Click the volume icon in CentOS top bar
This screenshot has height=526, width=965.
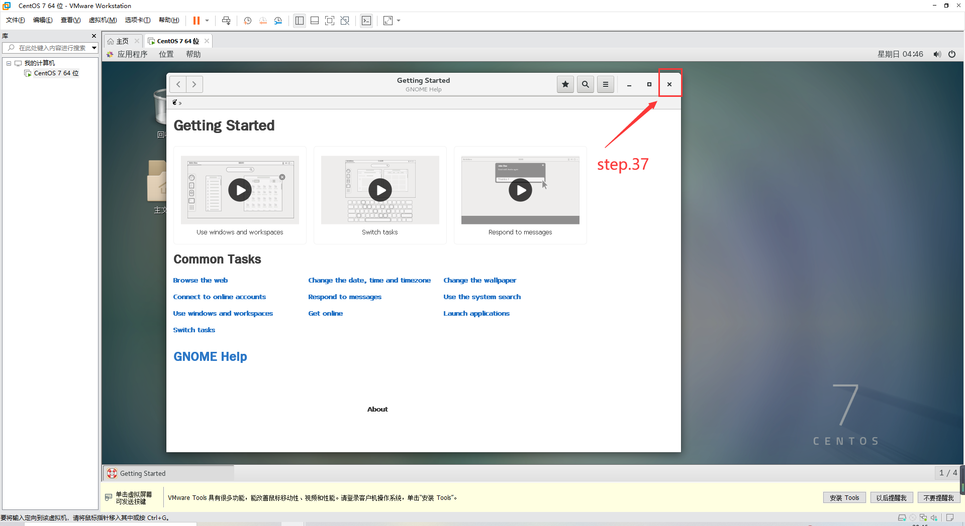coord(937,54)
